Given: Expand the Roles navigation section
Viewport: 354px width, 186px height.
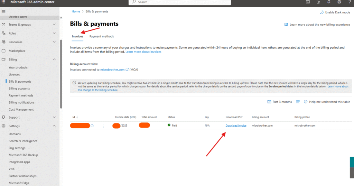Looking at the screenshot, I should [x=54, y=33].
